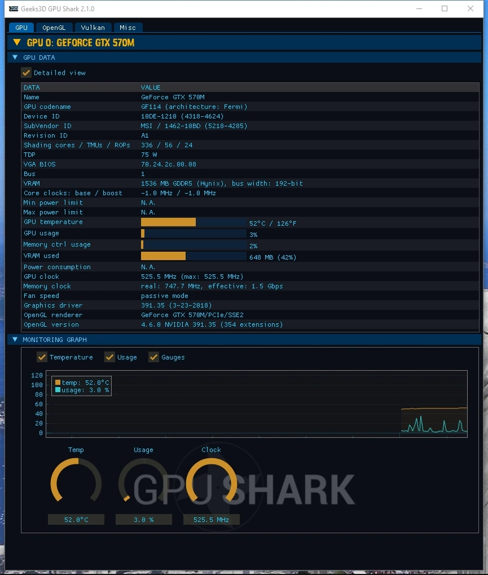The height and width of the screenshot is (575, 488).
Task: Click the orange temp legend swatch
Action: [x=58, y=383]
